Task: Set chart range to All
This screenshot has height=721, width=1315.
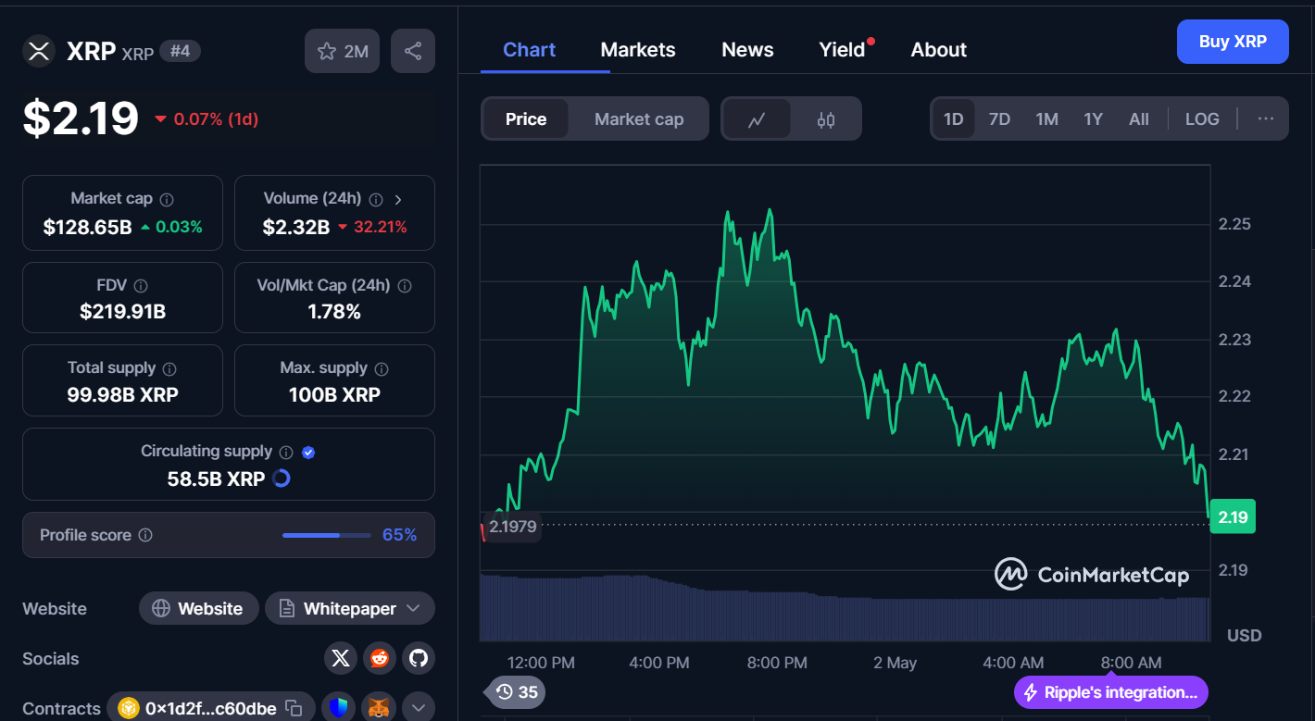Action: coord(1139,118)
